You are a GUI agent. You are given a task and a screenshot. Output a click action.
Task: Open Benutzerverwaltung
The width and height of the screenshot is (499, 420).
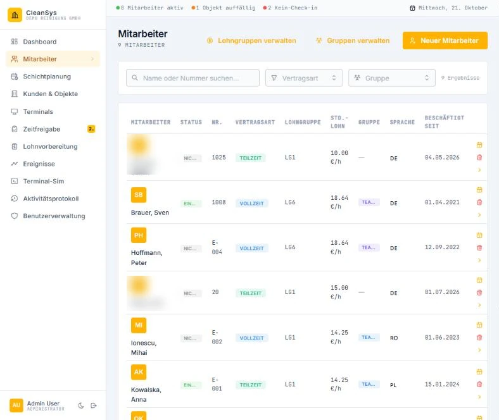[53, 216]
